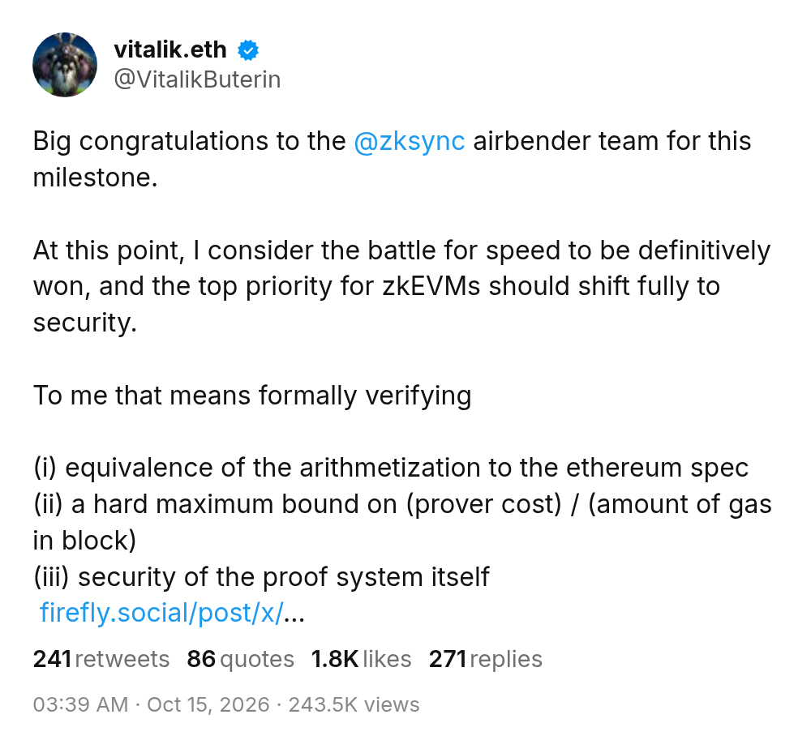The height and width of the screenshot is (753, 811).
Task: Open the vitalik.eth display name
Action: click(170, 50)
